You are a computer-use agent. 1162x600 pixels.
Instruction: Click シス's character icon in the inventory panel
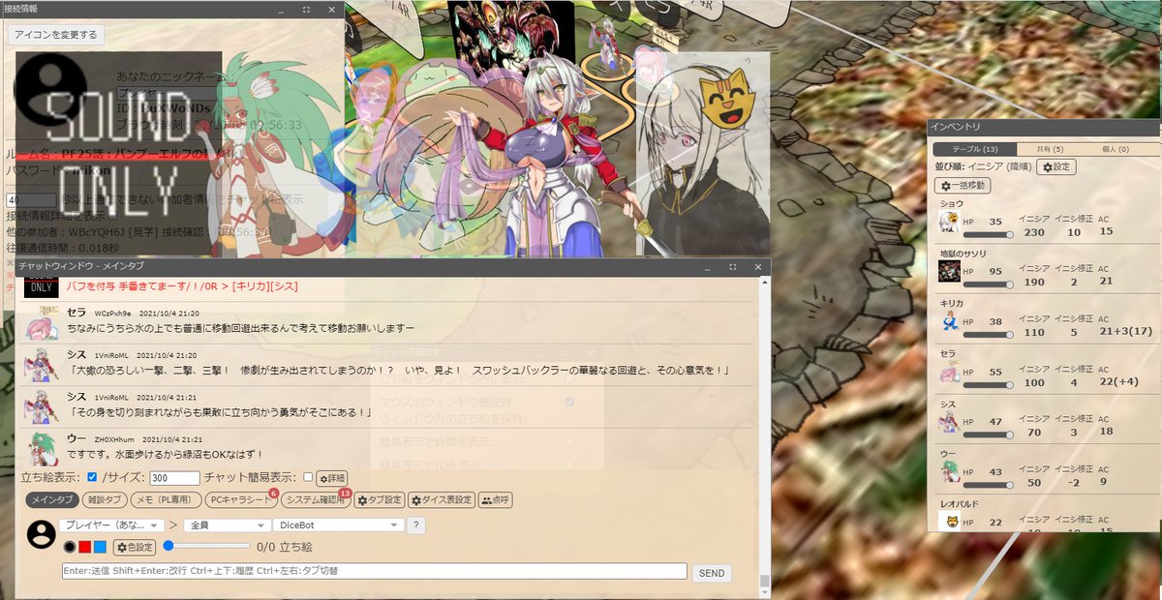(x=949, y=421)
